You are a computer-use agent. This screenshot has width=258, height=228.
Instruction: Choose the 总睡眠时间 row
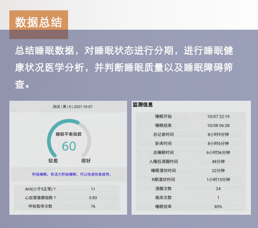point(191,152)
